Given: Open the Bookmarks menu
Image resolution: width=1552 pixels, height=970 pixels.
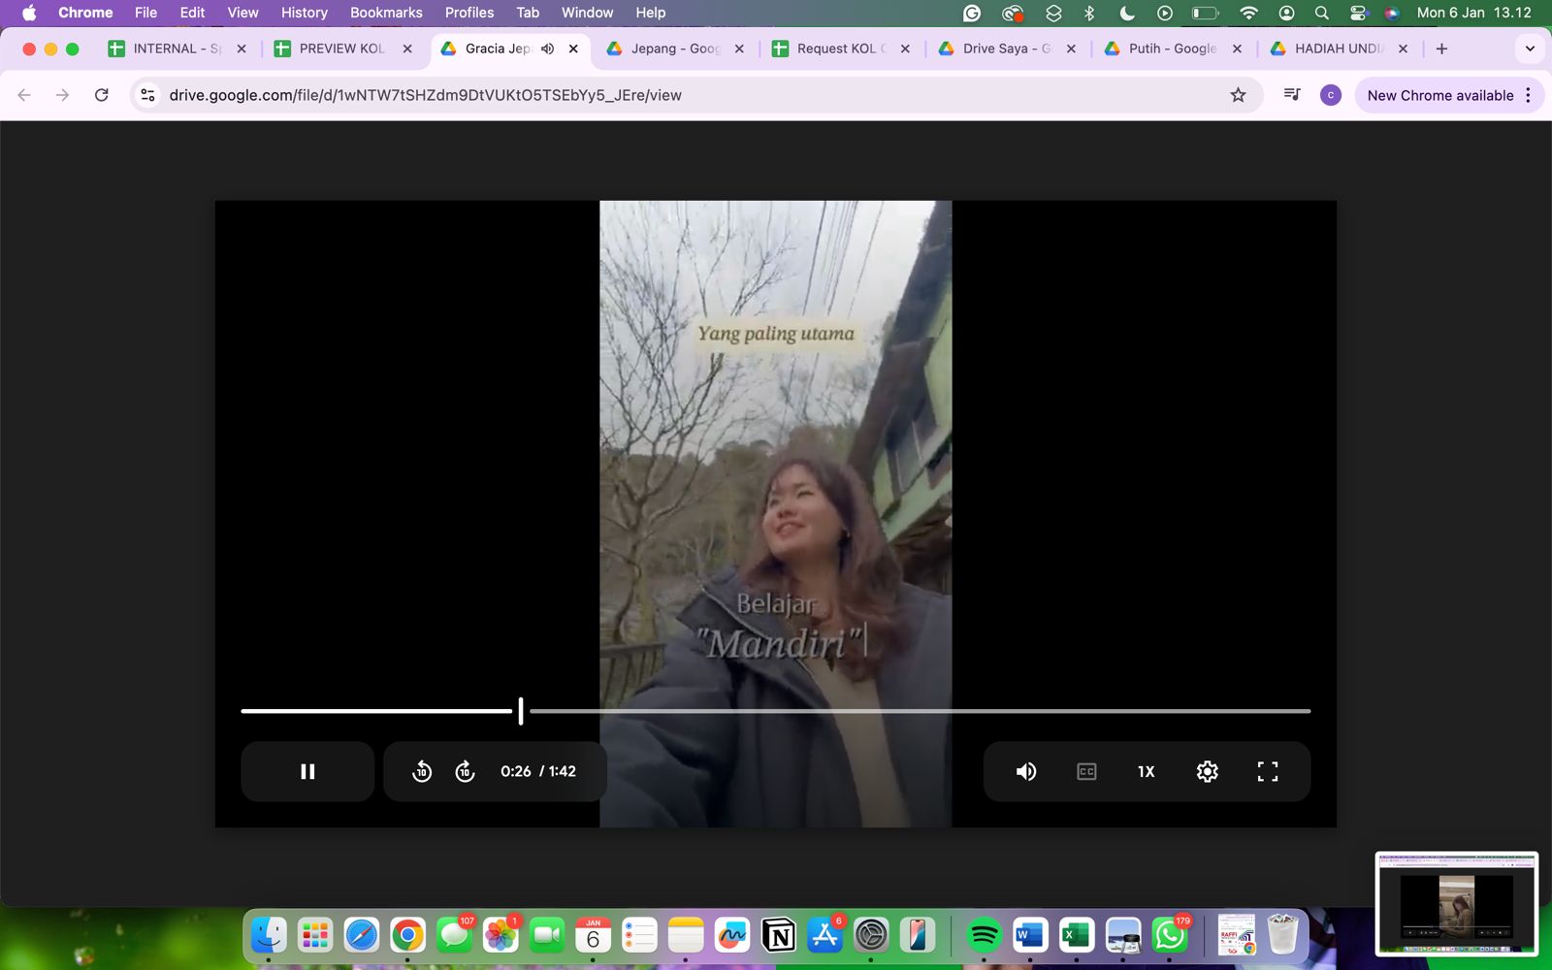Looking at the screenshot, I should click(x=386, y=13).
